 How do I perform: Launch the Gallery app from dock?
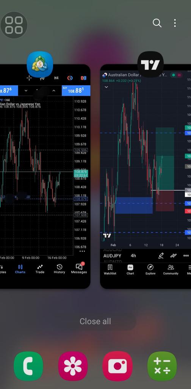(x=73, y=366)
